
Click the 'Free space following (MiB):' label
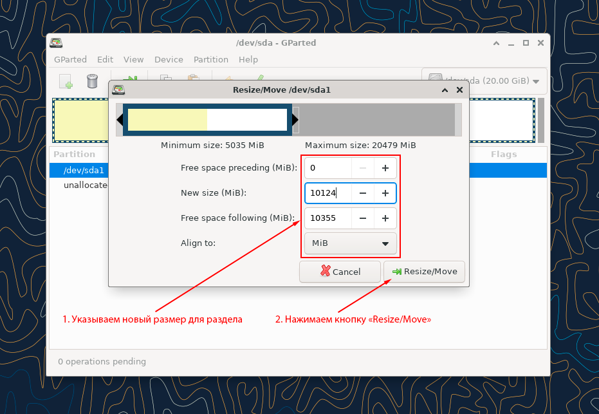click(237, 218)
